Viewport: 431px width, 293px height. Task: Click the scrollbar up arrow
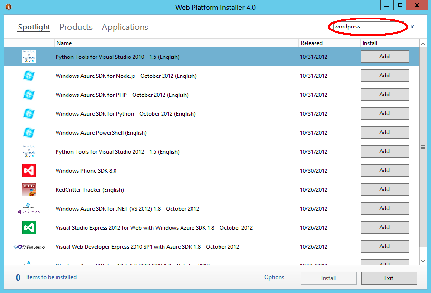click(423, 43)
